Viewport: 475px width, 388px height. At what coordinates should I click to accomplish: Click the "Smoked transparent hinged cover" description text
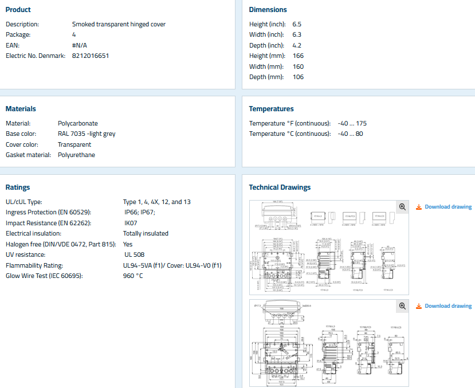[119, 25]
